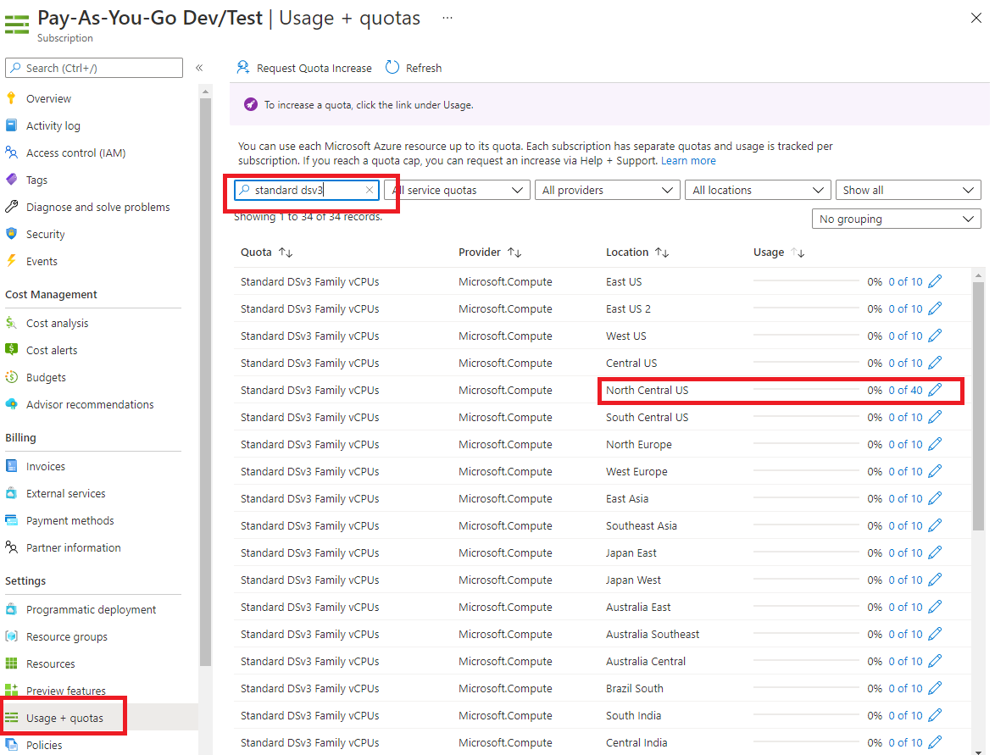Click the Request Quota Increase icon
The width and height of the screenshot is (995, 755).
tap(243, 68)
